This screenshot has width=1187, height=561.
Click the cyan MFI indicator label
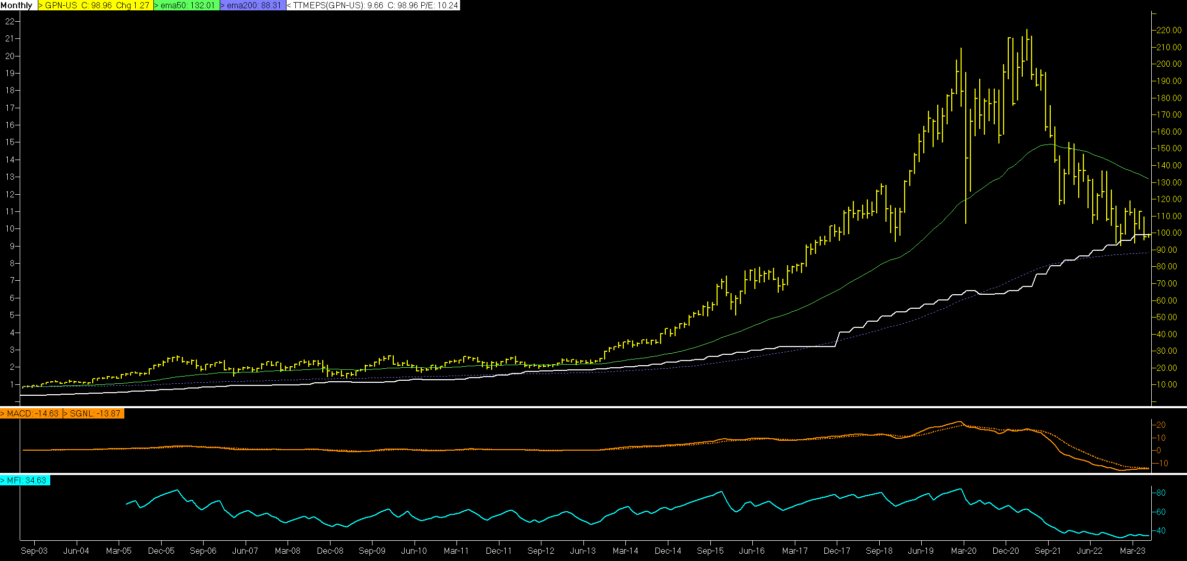click(25, 480)
